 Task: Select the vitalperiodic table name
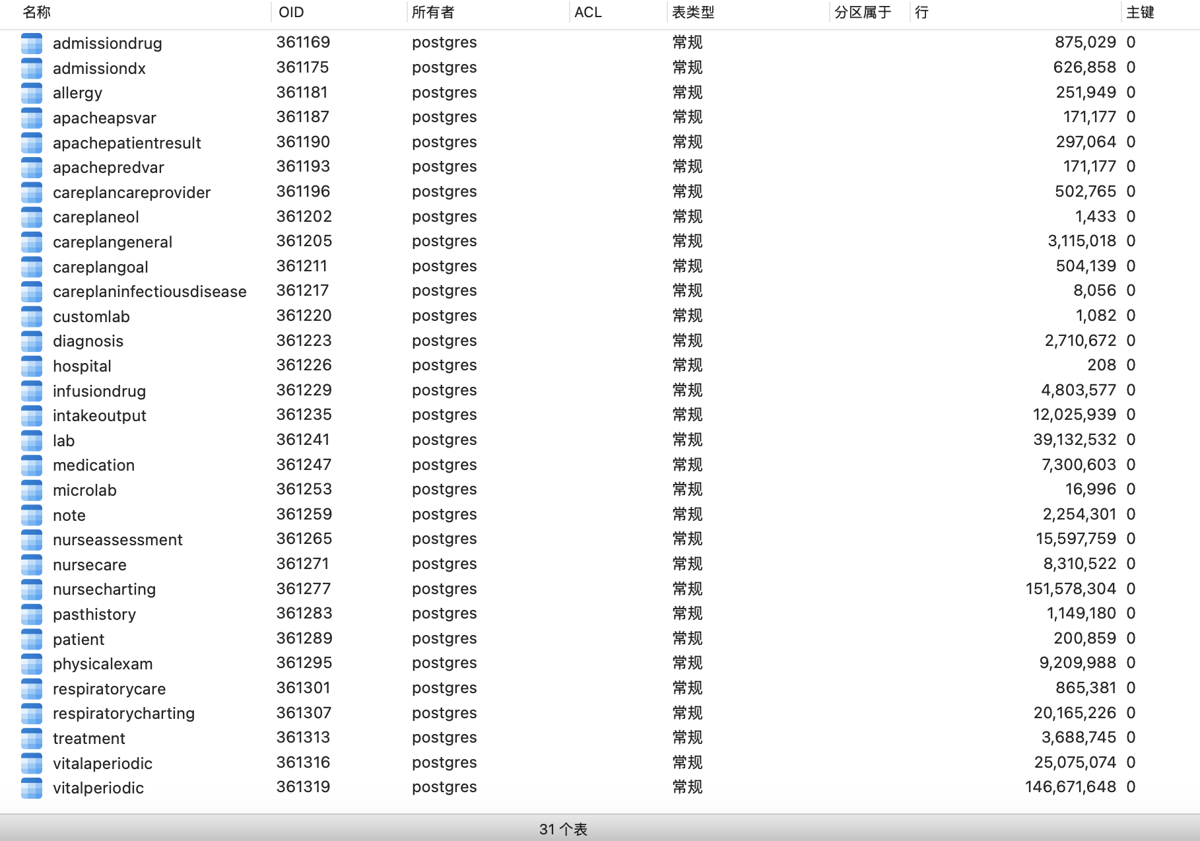98,788
